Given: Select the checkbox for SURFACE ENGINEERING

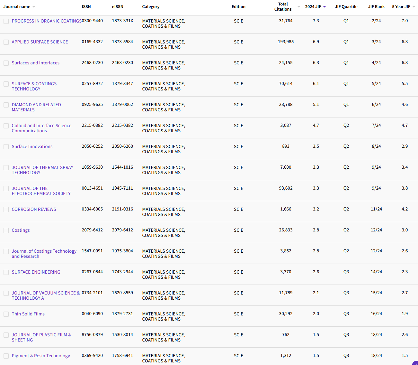Looking at the screenshot, I should (6, 272).
